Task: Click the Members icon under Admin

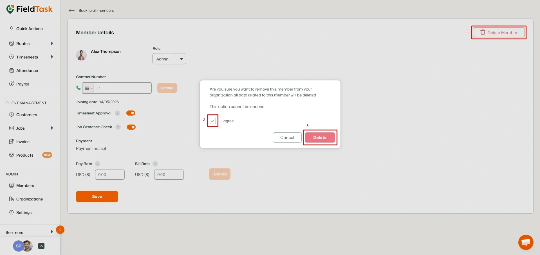Action: (x=12, y=185)
